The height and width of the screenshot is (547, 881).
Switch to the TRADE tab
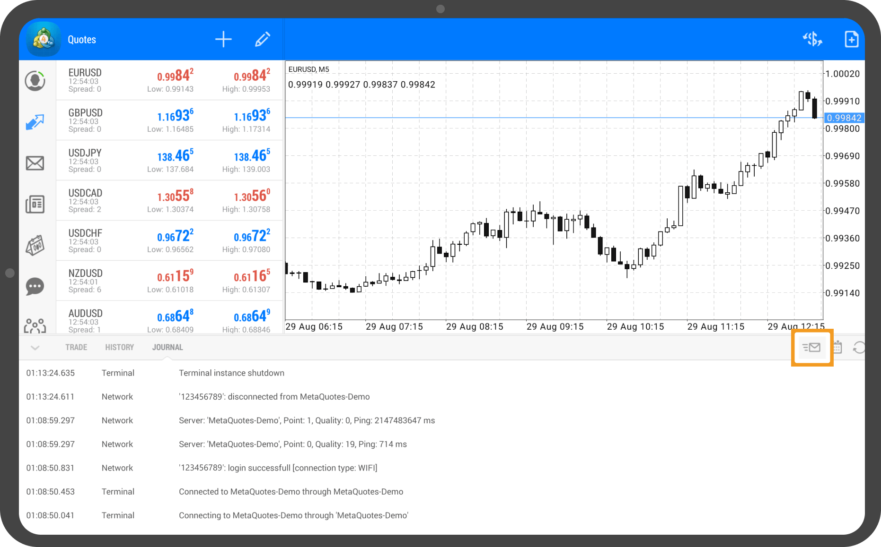(76, 347)
